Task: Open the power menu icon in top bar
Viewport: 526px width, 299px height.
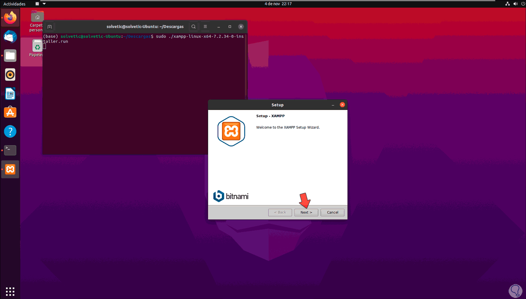Action: pyautogui.click(x=523, y=4)
